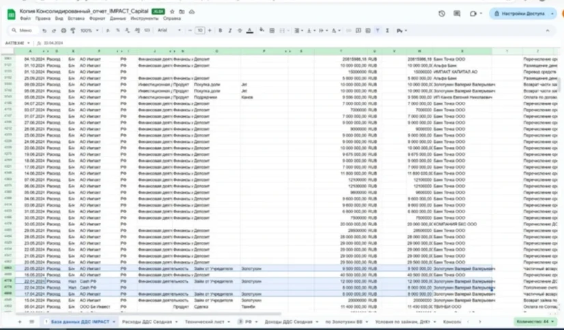
Task: Insert a link icon
Action: [348, 31]
